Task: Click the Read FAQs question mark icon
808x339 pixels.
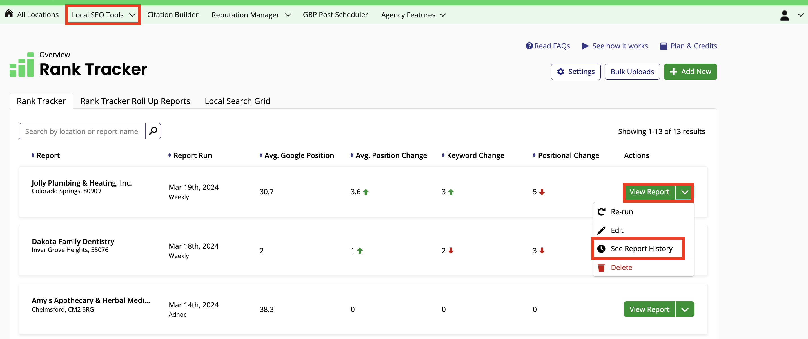Action: (529, 46)
